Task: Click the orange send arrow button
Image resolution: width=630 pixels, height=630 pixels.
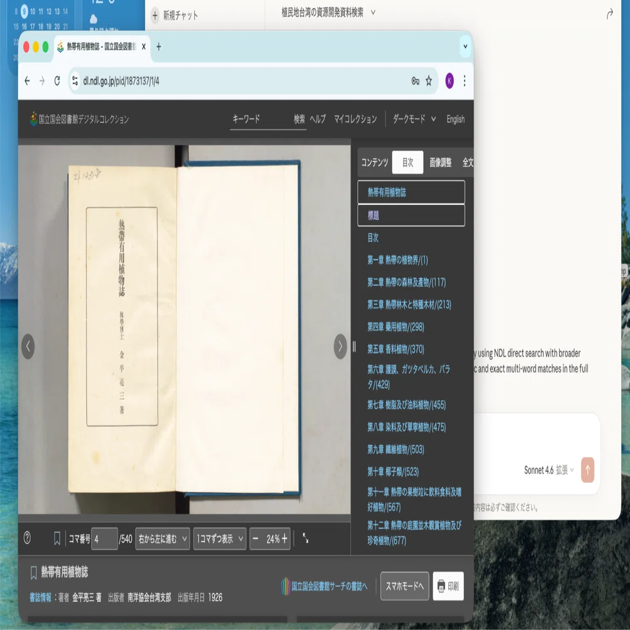Action: pos(587,470)
